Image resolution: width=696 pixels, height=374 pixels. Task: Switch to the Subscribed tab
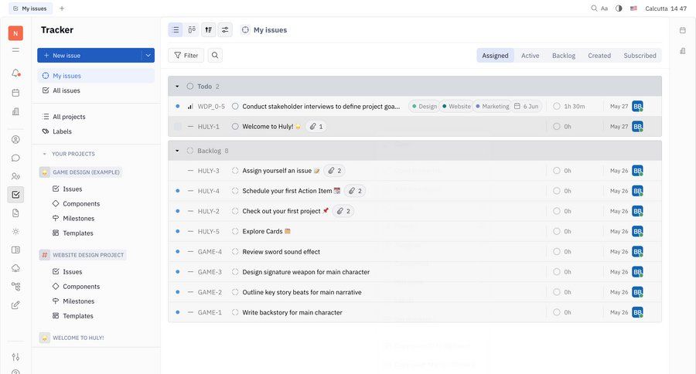click(640, 56)
